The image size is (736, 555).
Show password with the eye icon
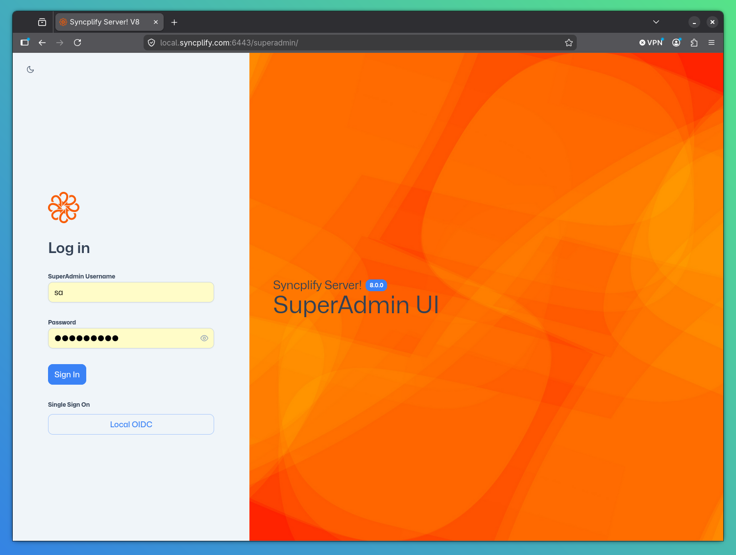tap(204, 338)
